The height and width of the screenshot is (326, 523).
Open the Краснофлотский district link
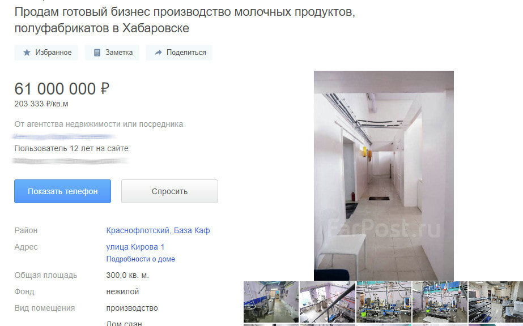pos(138,230)
